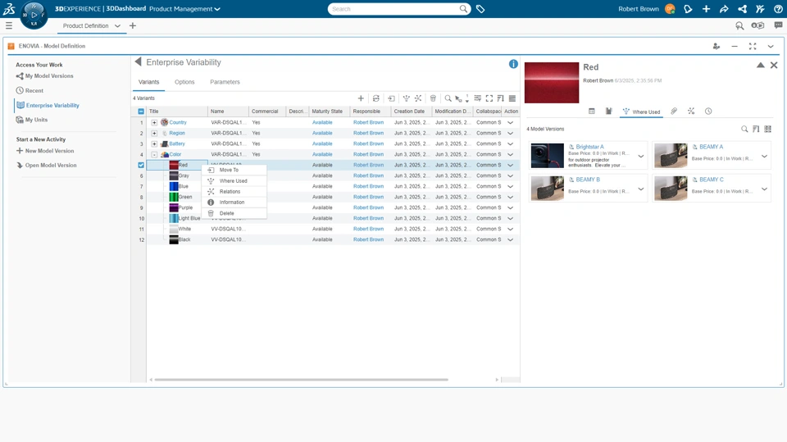787x442 pixels.
Task: Click the plus icon to add a variant
Action: [361, 98]
